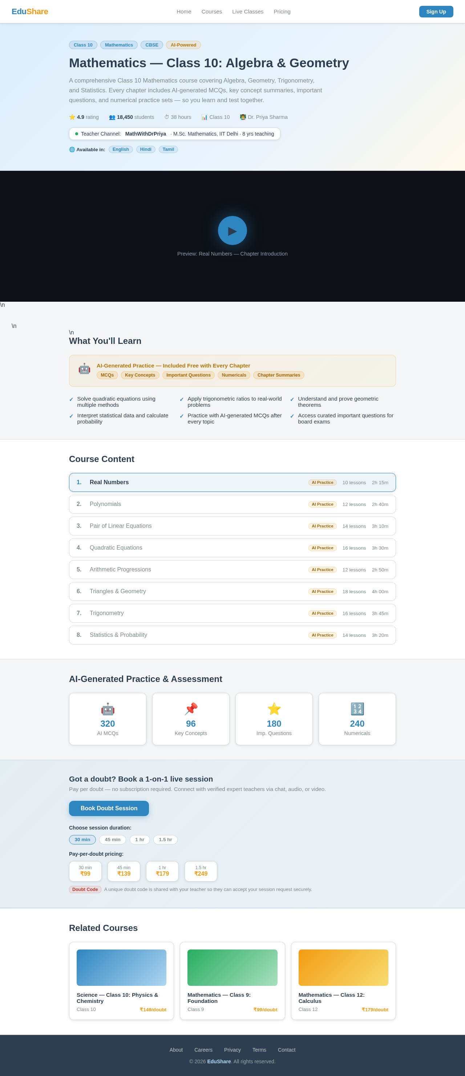Expand Quadratic Equations chapter

(x=232, y=547)
